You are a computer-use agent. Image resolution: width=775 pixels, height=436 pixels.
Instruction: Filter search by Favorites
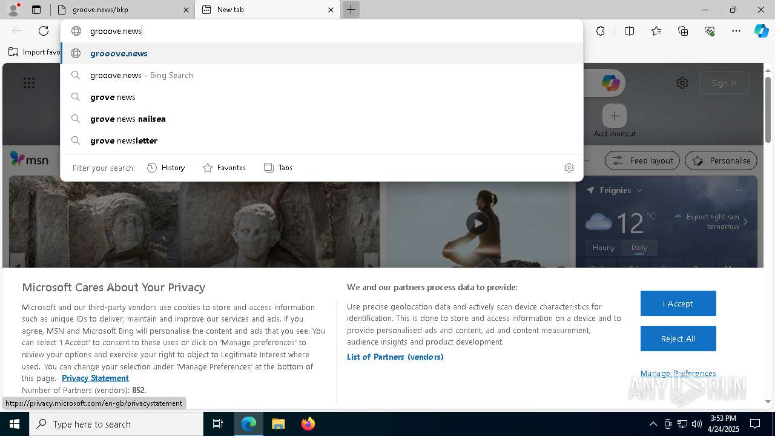[x=224, y=168]
